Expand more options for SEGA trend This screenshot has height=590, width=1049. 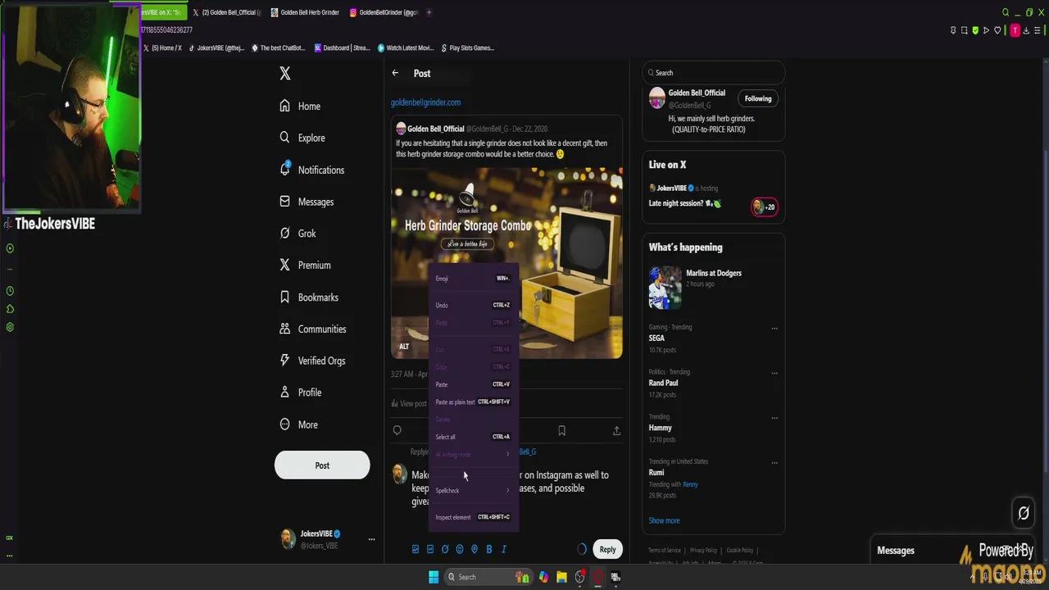[x=774, y=329]
